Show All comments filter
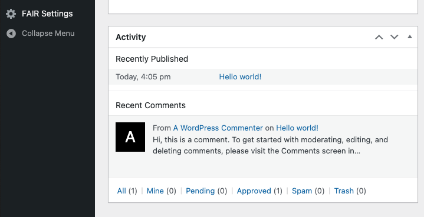 click(121, 191)
